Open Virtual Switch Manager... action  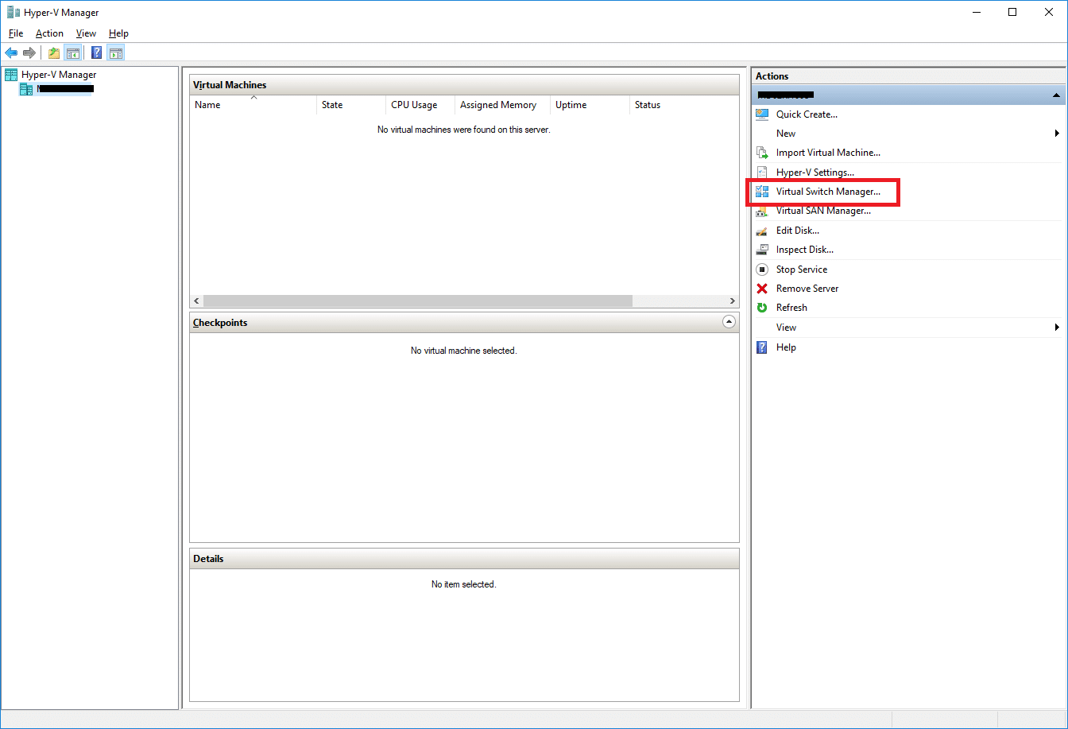[x=828, y=192]
